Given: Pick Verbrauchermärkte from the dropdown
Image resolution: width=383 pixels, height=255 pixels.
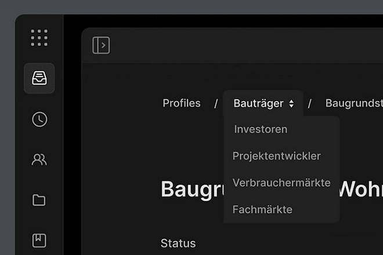Looking at the screenshot, I should (x=281, y=183).
